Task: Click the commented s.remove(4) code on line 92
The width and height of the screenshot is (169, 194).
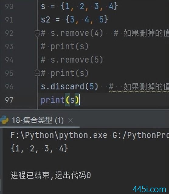Action: tap(72, 33)
